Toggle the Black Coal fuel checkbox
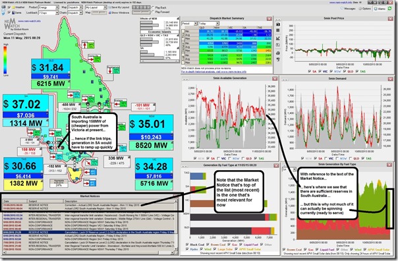The image size is (398, 261). click(x=188, y=245)
